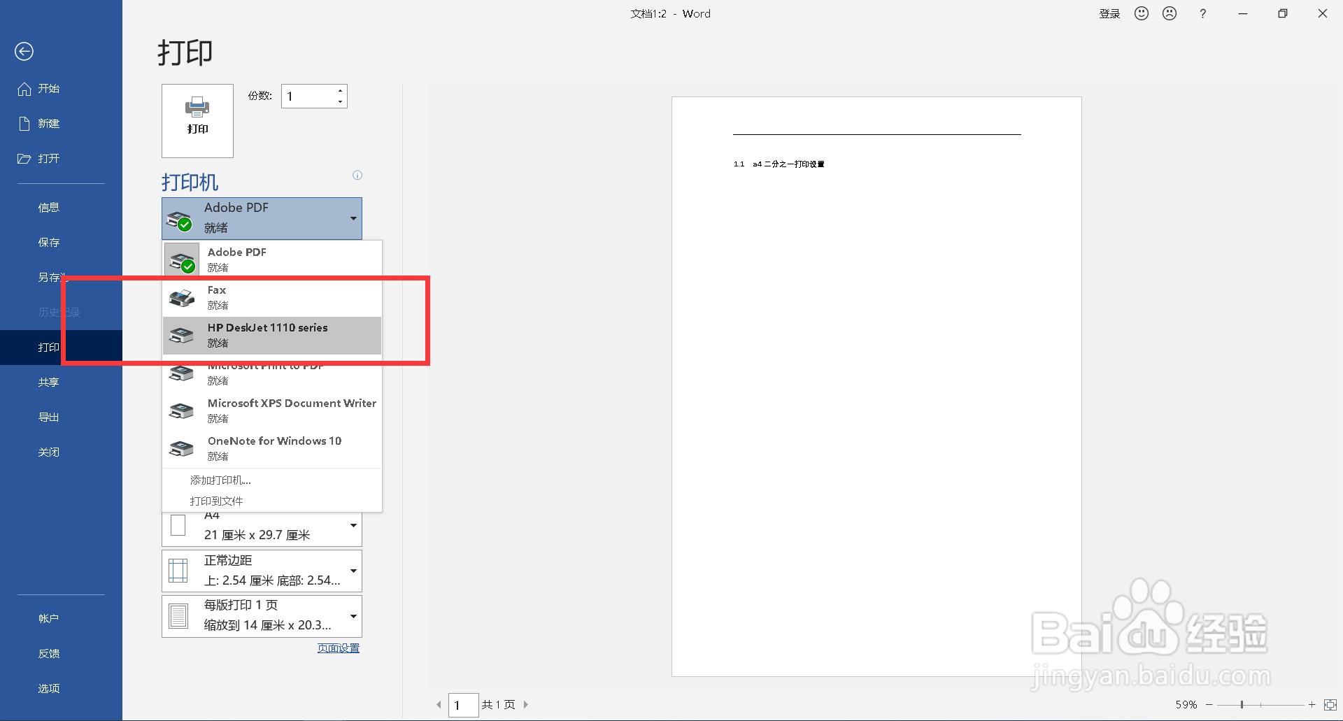The image size is (1343, 721).
Task: Click the zoom slider handle
Action: 1242,705
